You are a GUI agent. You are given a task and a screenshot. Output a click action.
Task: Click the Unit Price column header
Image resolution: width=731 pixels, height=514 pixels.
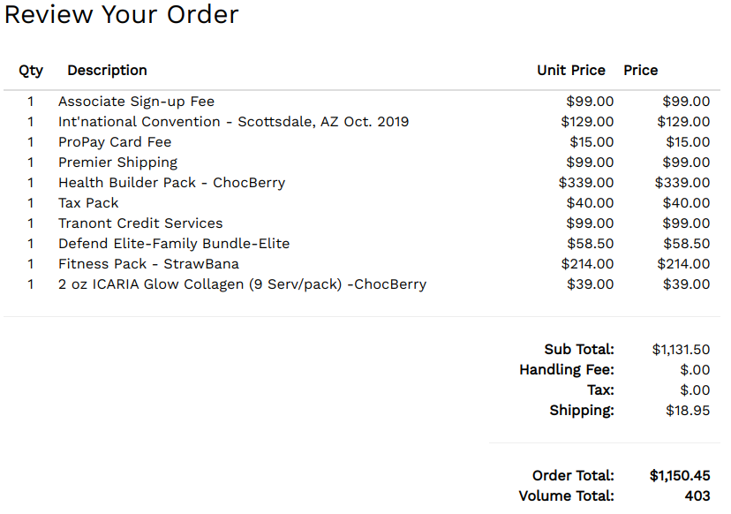coord(571,70)
